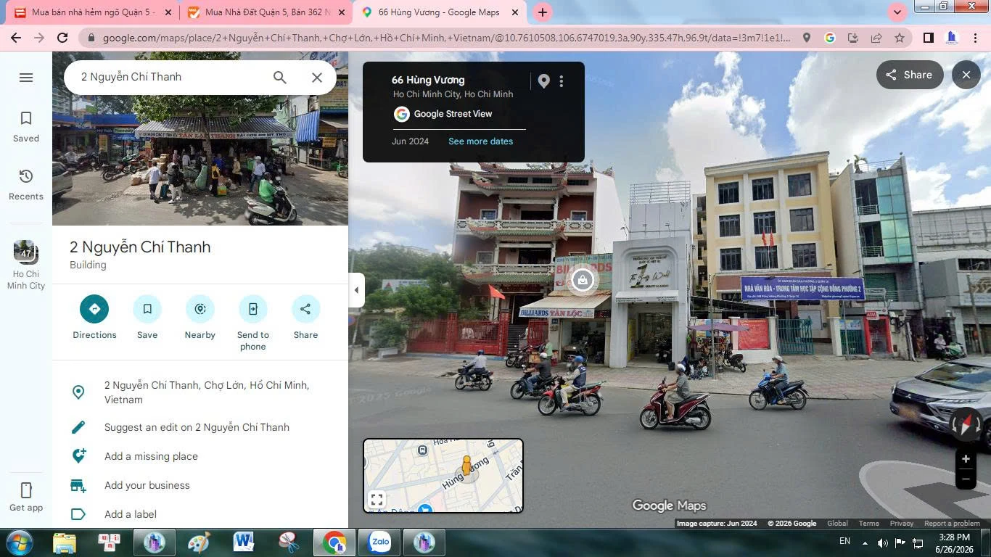Clear the search box with X
The width and height of the screenshot is (991, 557).
317,78
